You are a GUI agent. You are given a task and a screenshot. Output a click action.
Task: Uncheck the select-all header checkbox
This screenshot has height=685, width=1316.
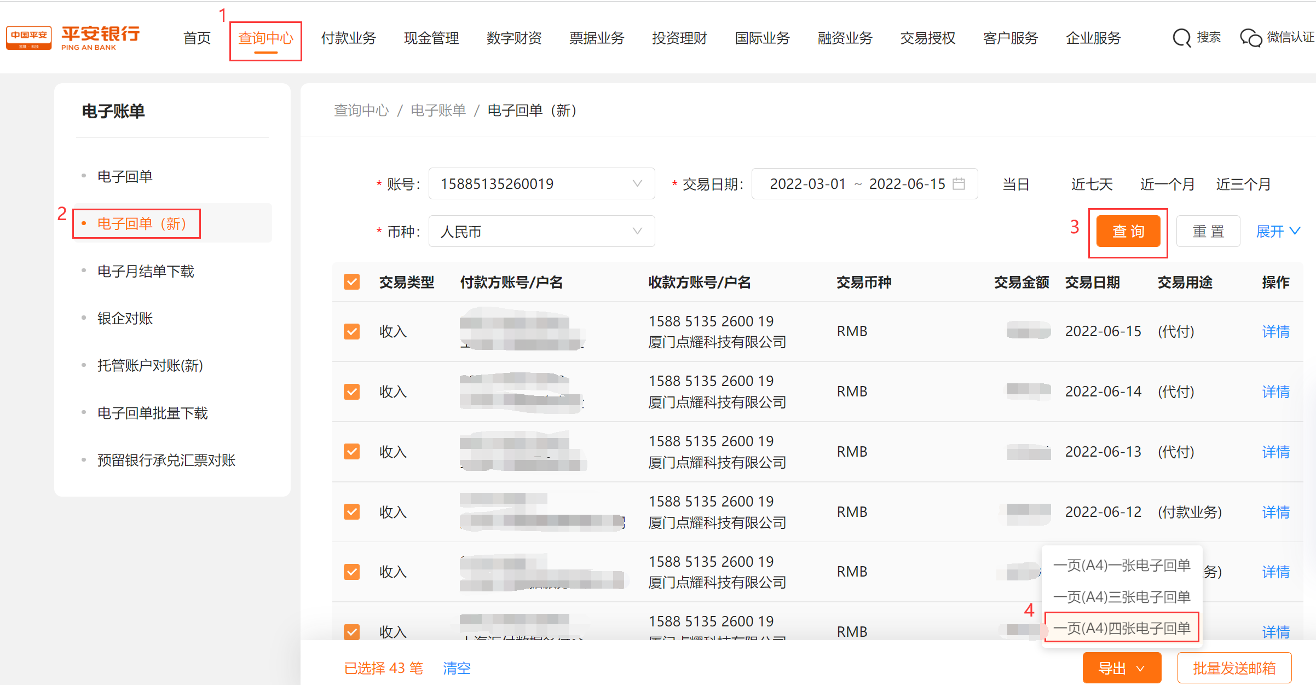tap(351, 282)
